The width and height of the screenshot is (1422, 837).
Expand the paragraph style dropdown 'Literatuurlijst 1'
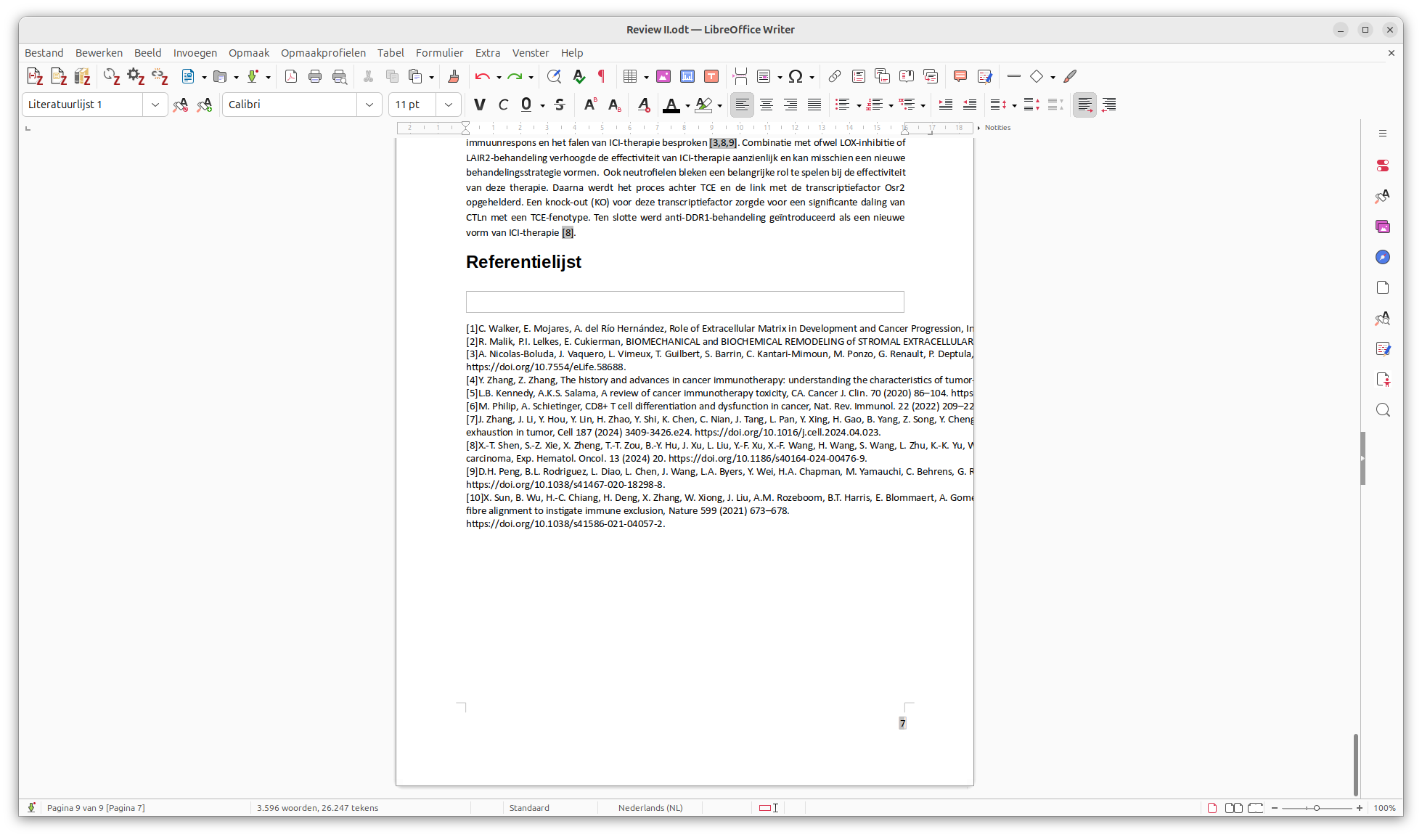(x=155, y=105)
